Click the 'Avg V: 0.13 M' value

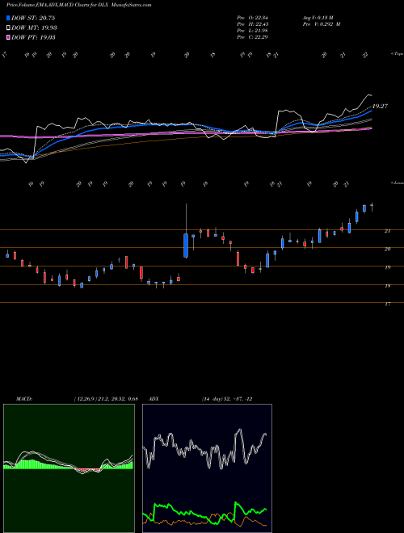click(x=318, y=18)
